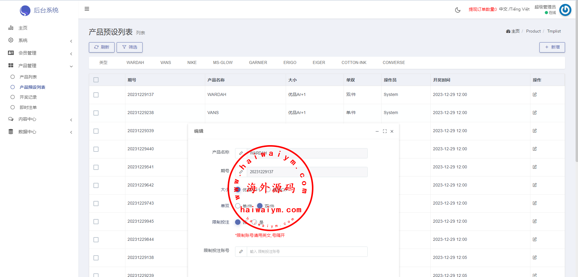Click the page vertical scrollbar
Image resolution: width=578 pixels, height=277 pixels.
pyautogui.click(x=576, y=91)
